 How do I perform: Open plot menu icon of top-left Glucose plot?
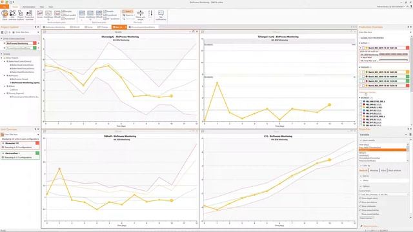[45, 32]
